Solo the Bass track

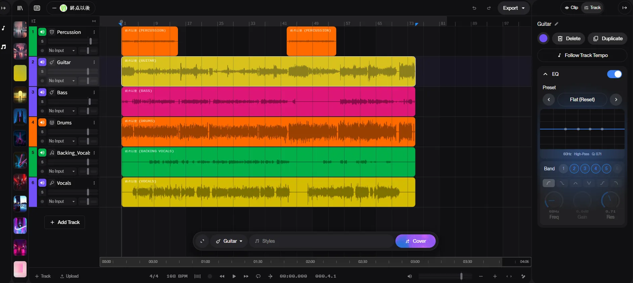pos(42,102)
